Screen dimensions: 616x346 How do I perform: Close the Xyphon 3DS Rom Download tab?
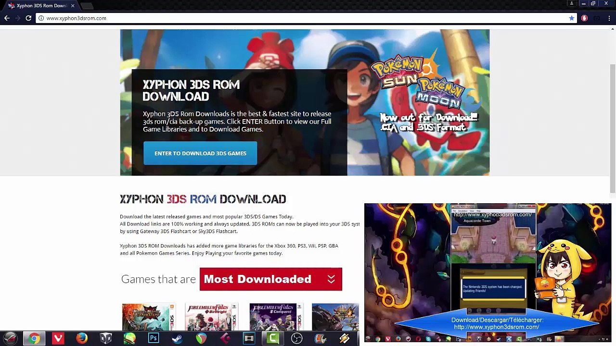coord(73,6)
